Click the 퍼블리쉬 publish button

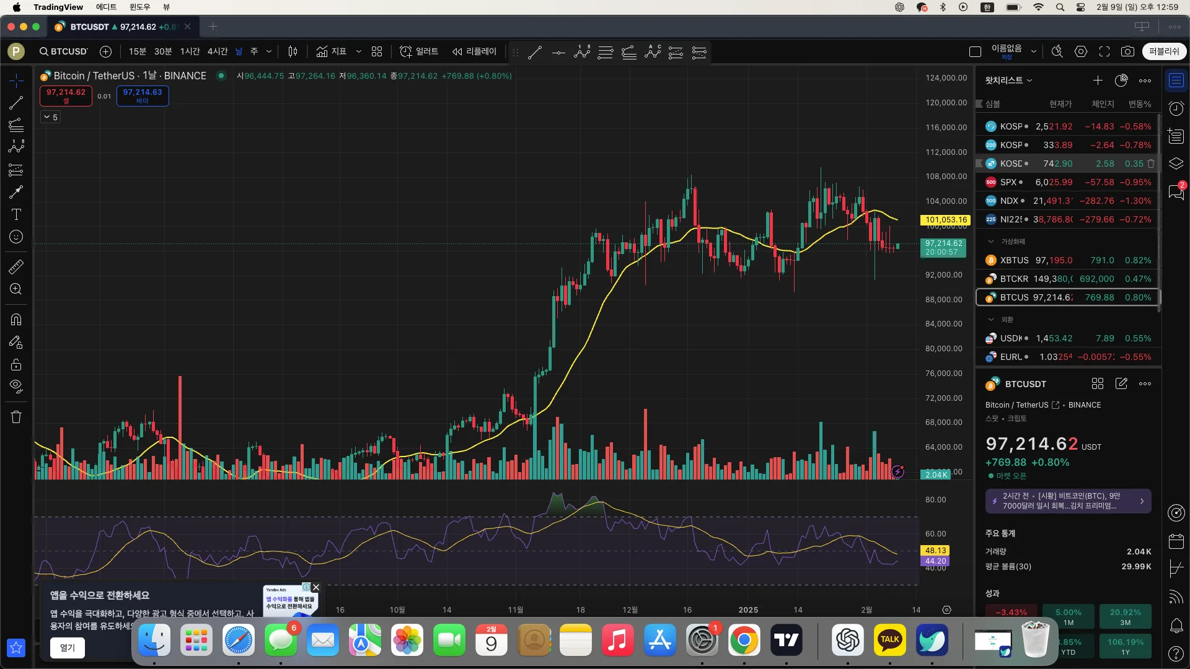[x=1163, y=51]
